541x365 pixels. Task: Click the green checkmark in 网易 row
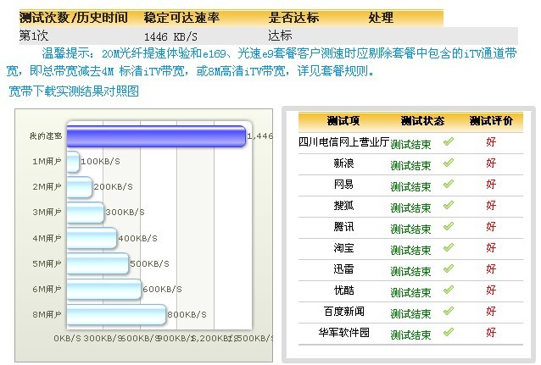coord(449,184)
